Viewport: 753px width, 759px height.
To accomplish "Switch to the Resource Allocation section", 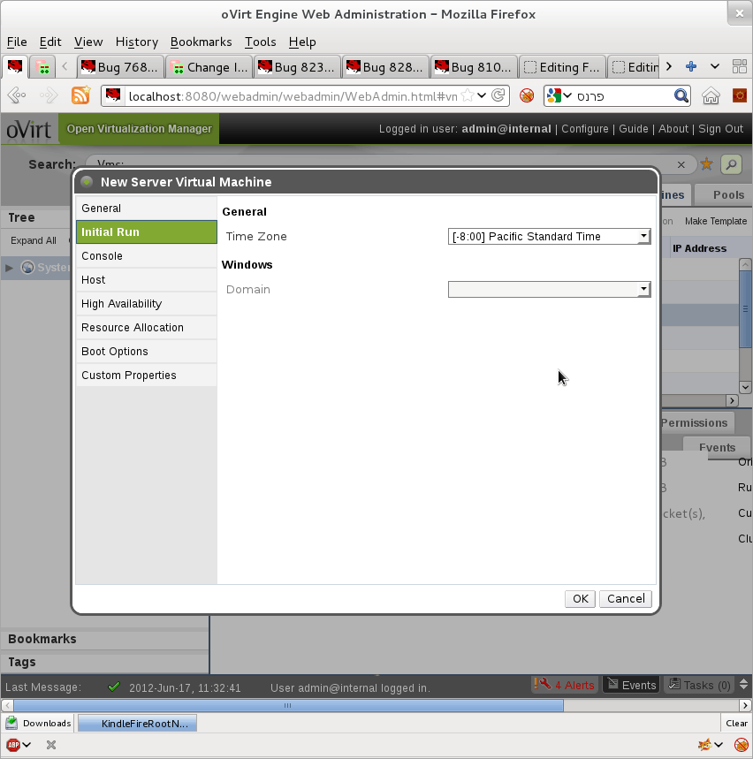I will pyautogui.click(x=133, y=328).
